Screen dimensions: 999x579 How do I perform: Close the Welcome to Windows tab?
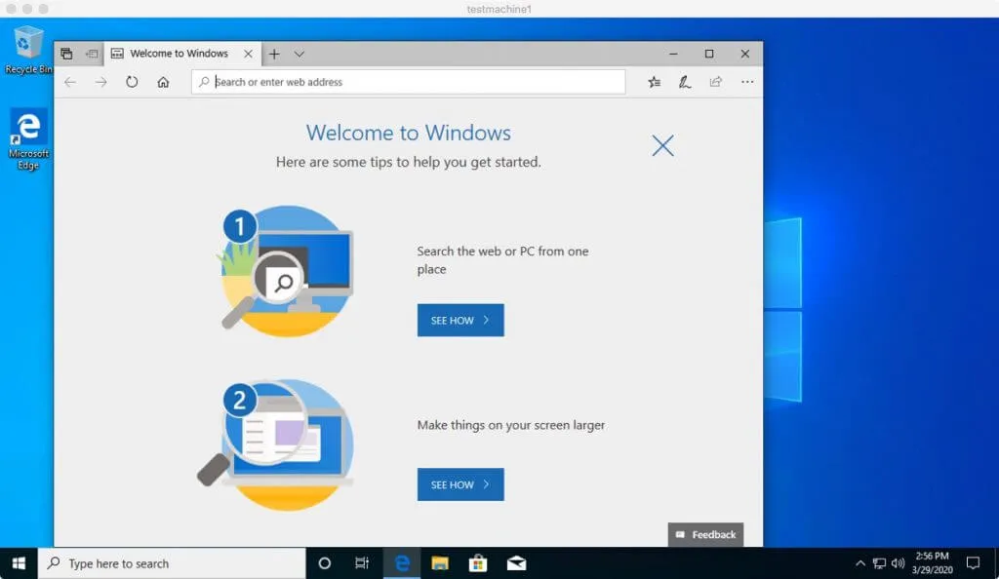click(248, 54)
